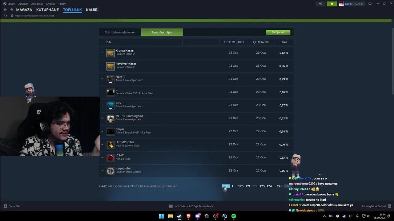Click the steamcommunity market URL bar
The height and width of the screenshot is (221, 394).
click(35, 16)
